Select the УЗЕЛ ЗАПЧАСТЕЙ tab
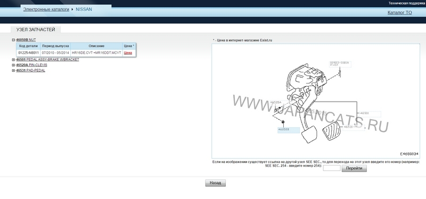Image resolution: width=426 pixels, height=199 pixels. click(x=36, y=30)
